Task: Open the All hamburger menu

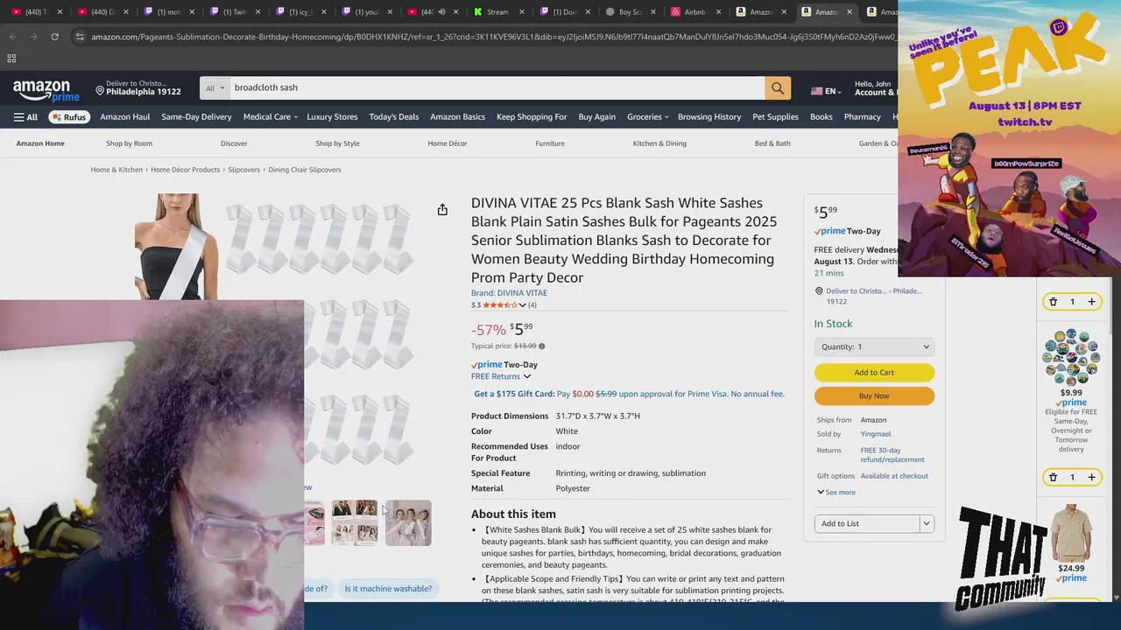Action: point(25,116)
